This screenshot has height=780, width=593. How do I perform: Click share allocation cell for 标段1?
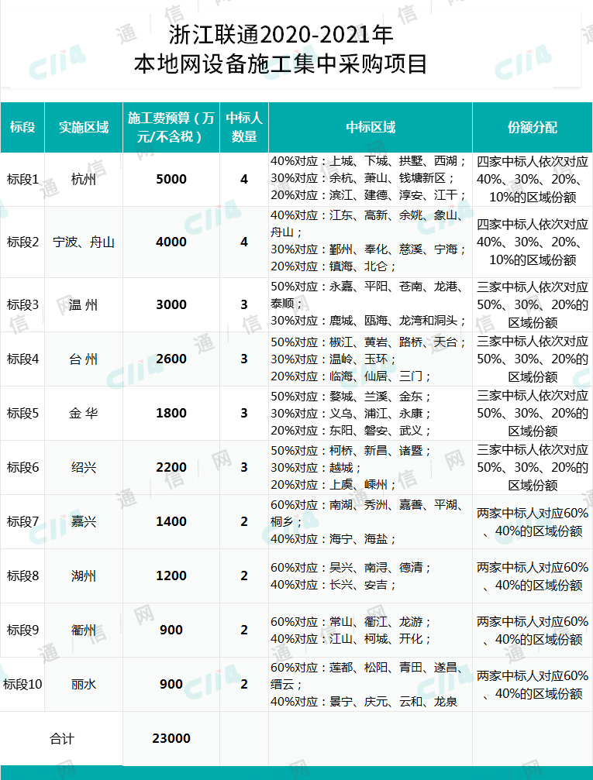[x=533, y=179]
